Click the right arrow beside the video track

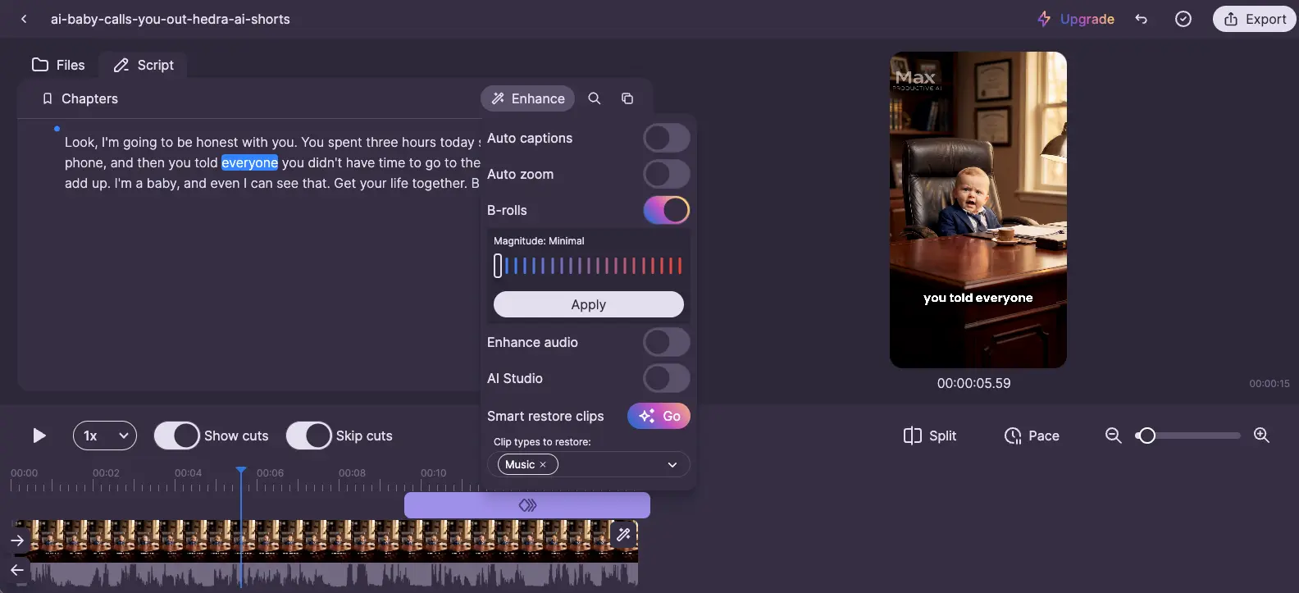click(x=17, y=541)
